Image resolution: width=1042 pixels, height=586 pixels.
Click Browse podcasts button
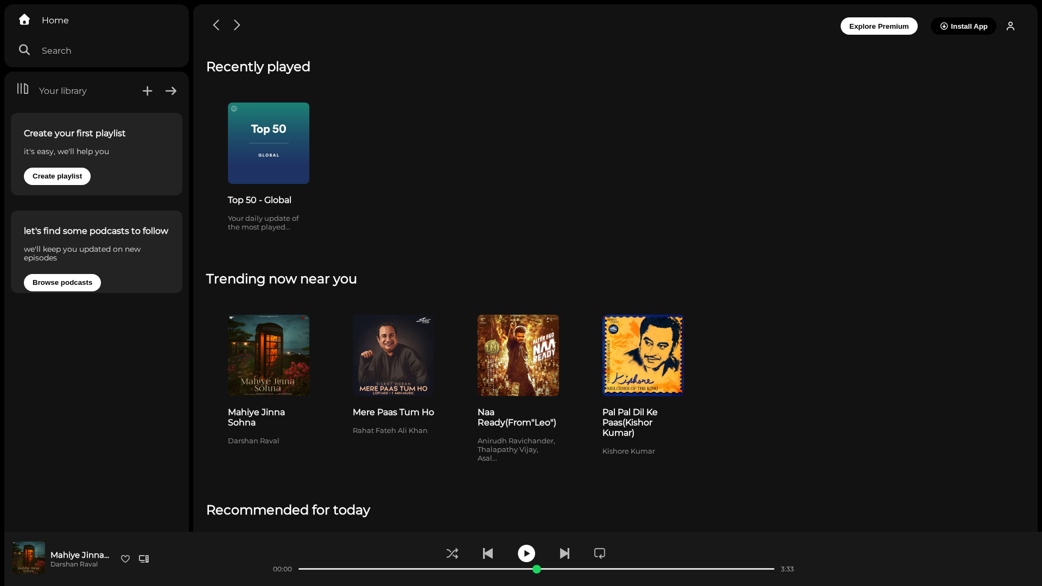coord(62,283)
